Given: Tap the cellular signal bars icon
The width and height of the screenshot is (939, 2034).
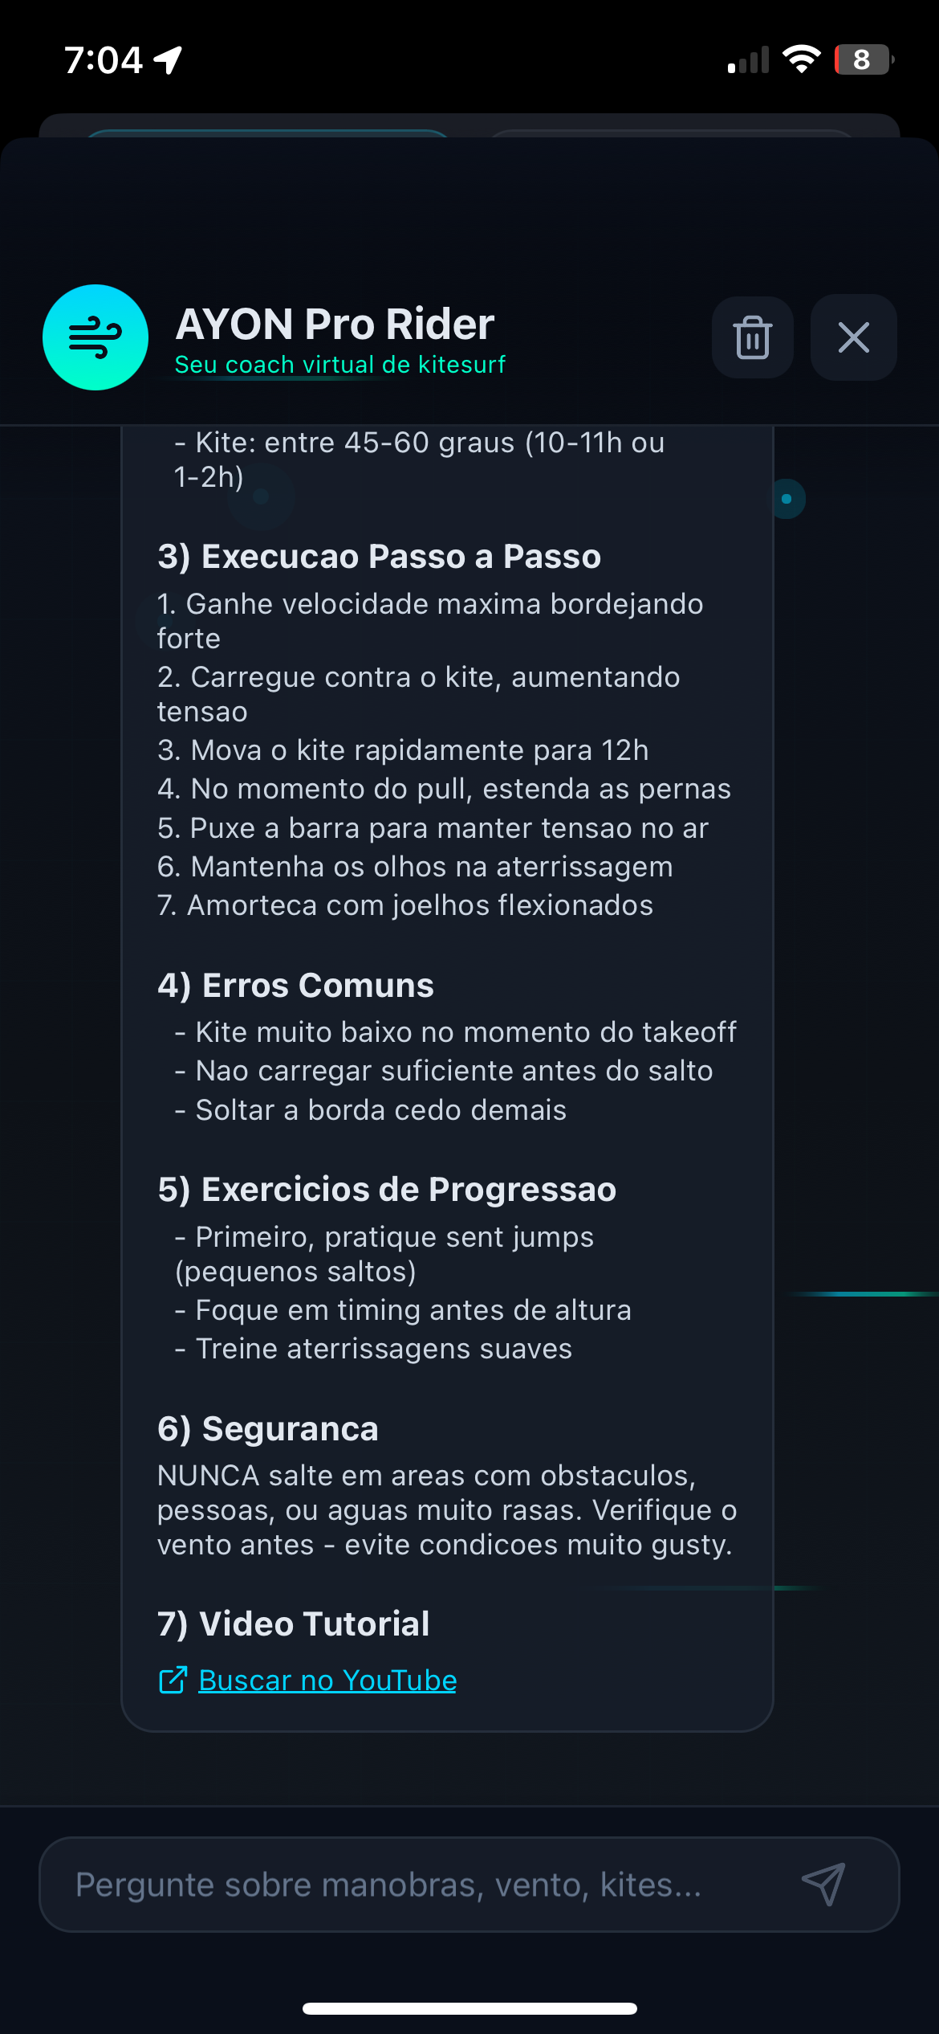Looking at the screenshot, I should coord(748,60).
